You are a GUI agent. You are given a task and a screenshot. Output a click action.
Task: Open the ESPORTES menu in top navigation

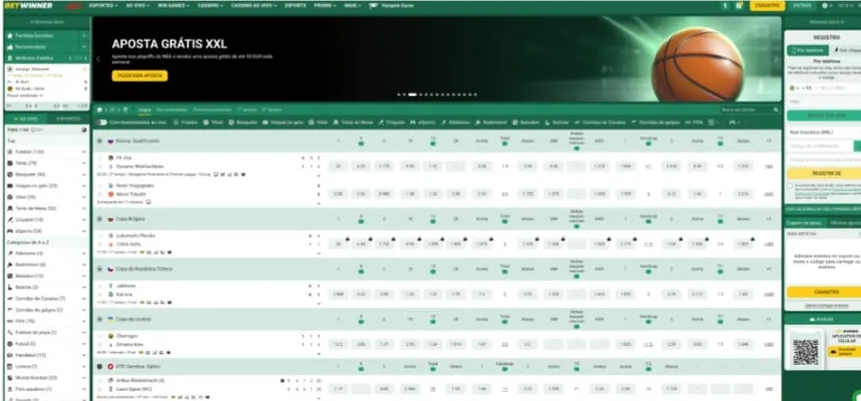(x=103, y=6)
